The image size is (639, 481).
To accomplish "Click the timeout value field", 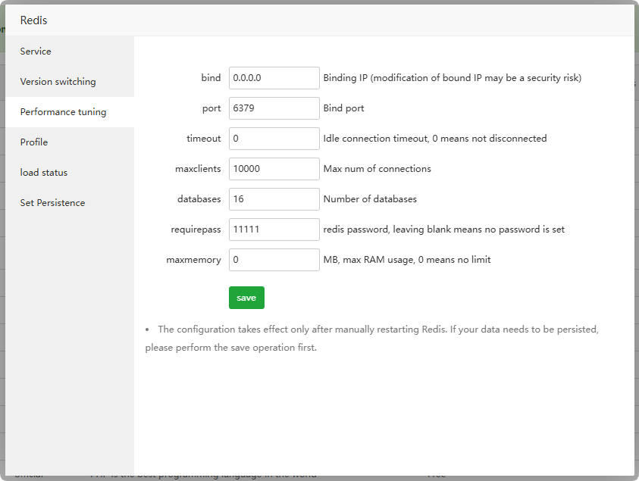I will point(274,139).
